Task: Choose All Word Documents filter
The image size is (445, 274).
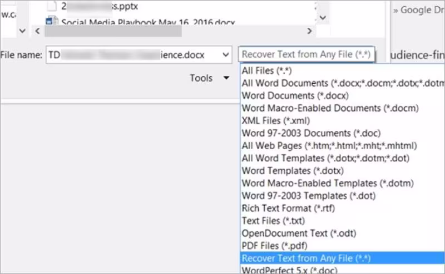Action: (342, 83)
